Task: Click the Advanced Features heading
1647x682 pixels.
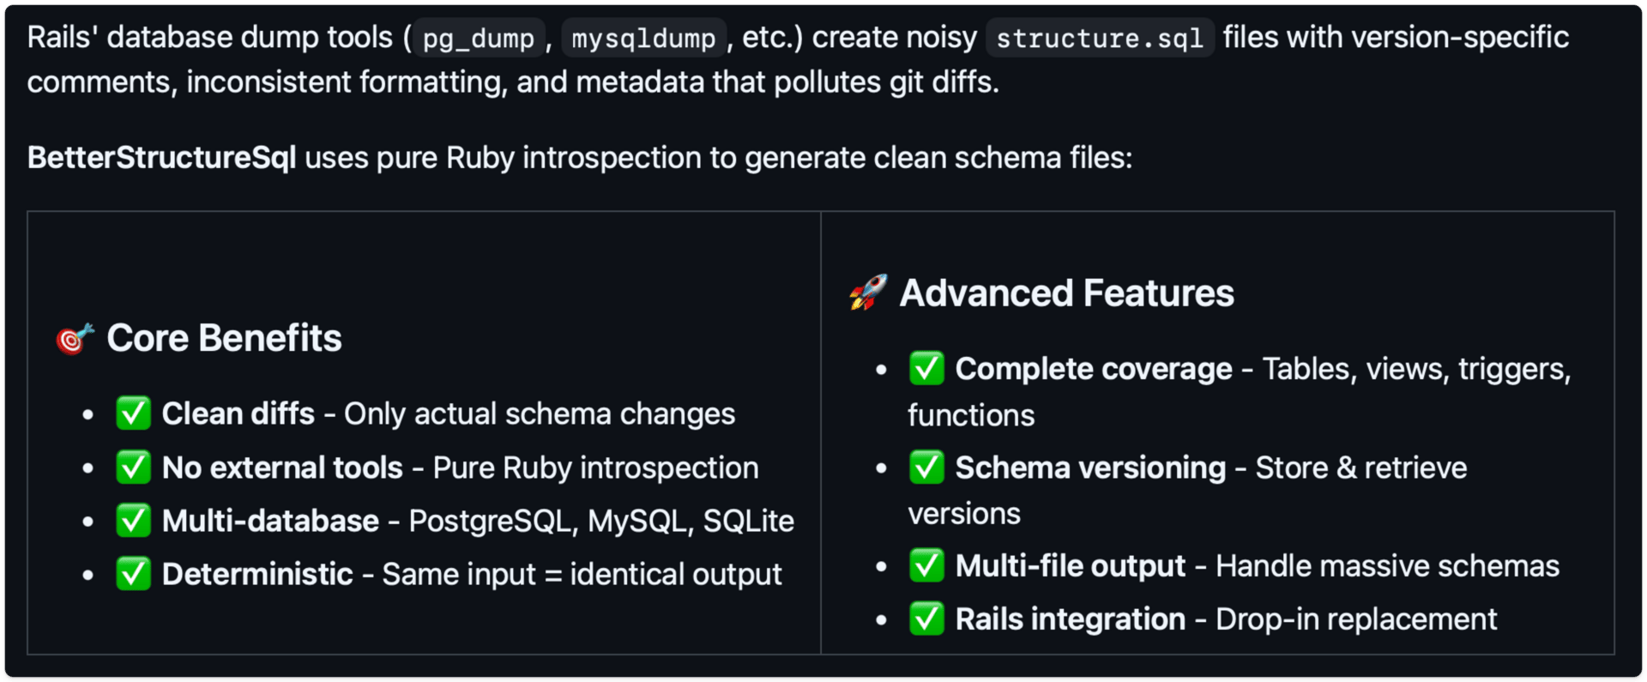Action: click(1066, 293)
